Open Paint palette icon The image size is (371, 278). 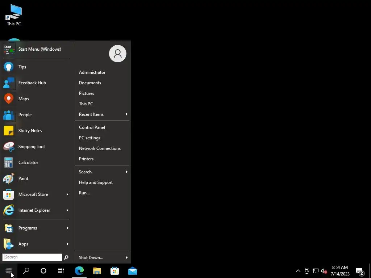pos(9,178)
